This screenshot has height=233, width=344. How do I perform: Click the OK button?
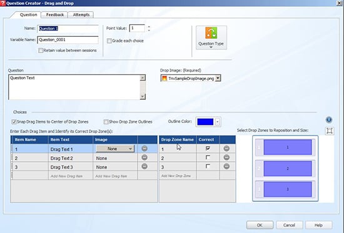(x=260, y=225)
